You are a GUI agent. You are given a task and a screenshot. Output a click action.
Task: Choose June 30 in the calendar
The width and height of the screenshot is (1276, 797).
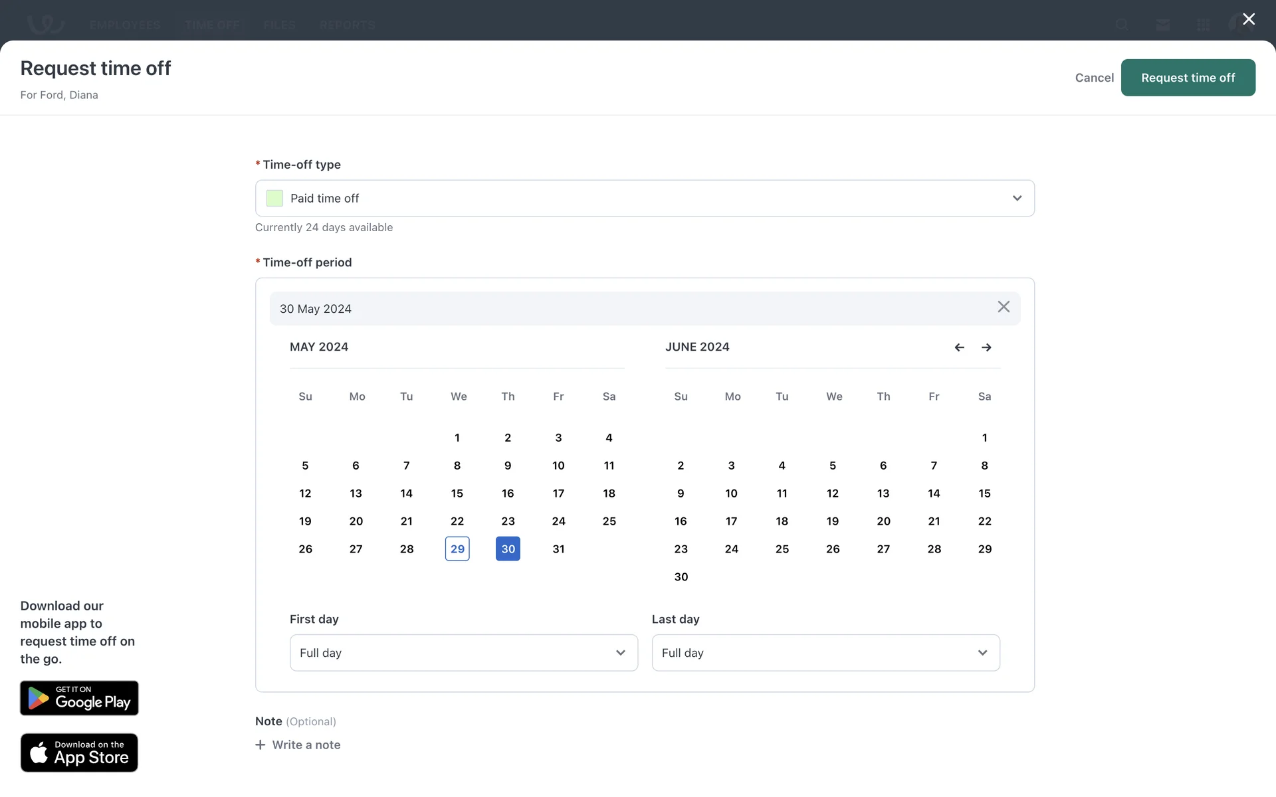[x=681, y=577]
